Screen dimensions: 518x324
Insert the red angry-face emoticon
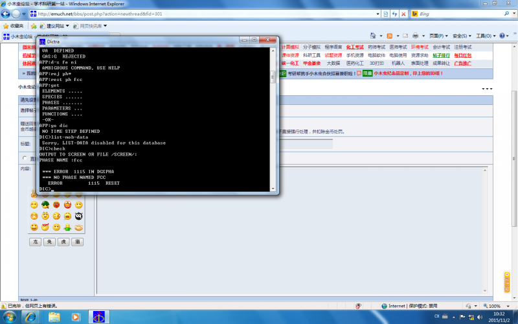(56, 205)
